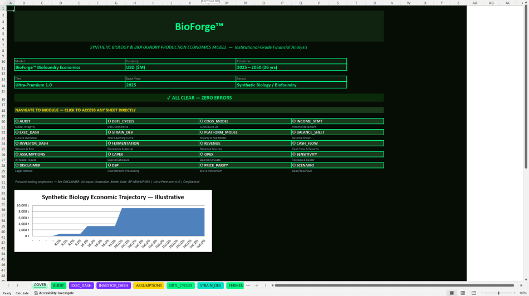529x296 pixels.
Task: Open the AUDIT sheet tab
Action: pos(58,285)
